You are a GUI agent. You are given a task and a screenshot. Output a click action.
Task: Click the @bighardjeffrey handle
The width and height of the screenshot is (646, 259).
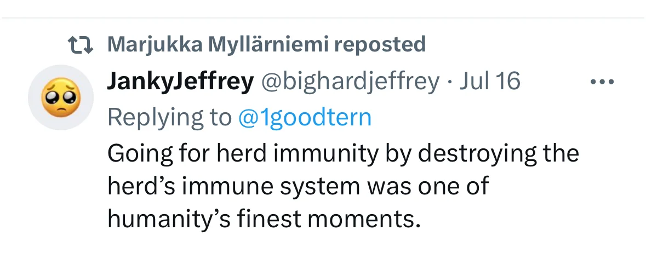pos(350,82)
